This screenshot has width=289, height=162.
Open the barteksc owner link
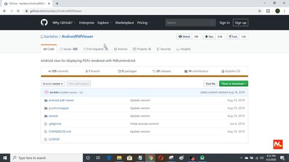tap(51, 36)
